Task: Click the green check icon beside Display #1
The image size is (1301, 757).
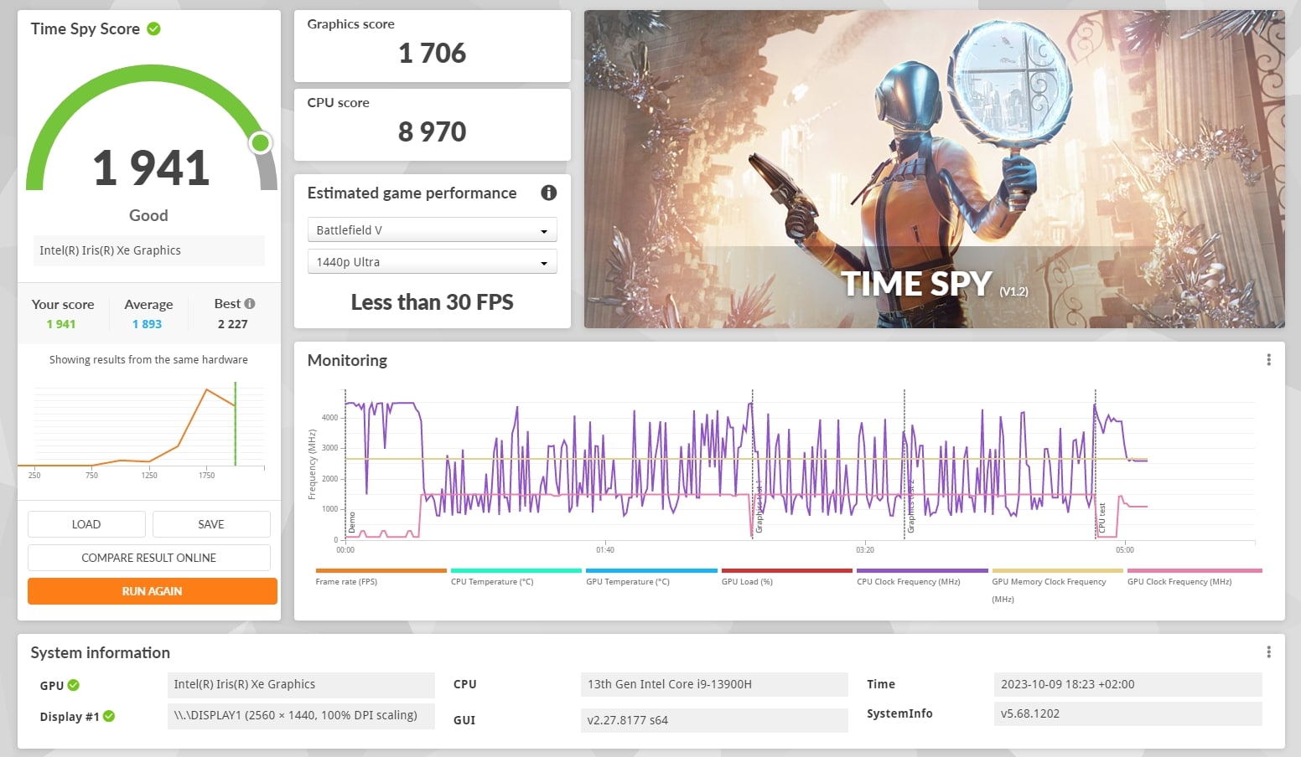Action: coord(109,716)
